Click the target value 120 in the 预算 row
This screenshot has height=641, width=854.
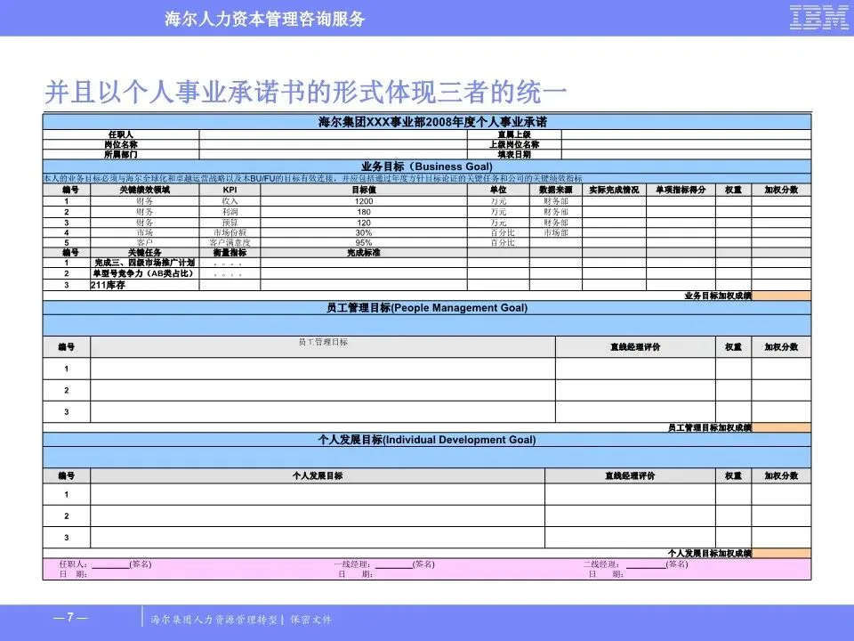coord(364,223)
